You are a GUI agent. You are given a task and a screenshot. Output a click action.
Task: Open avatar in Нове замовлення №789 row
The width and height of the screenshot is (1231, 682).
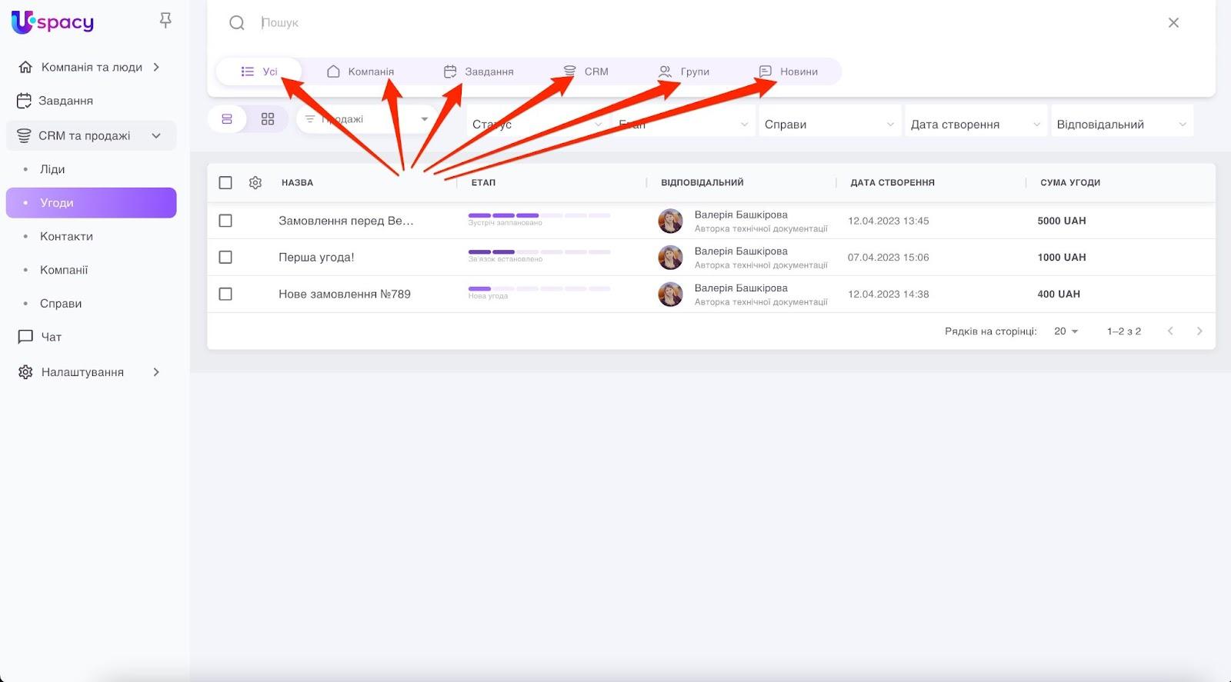click(670, 294)
